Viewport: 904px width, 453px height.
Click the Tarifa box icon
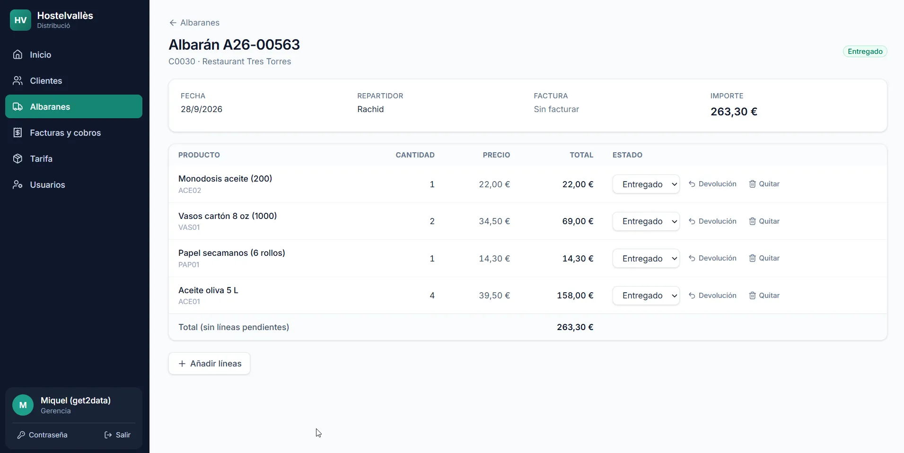click(18, 158)
